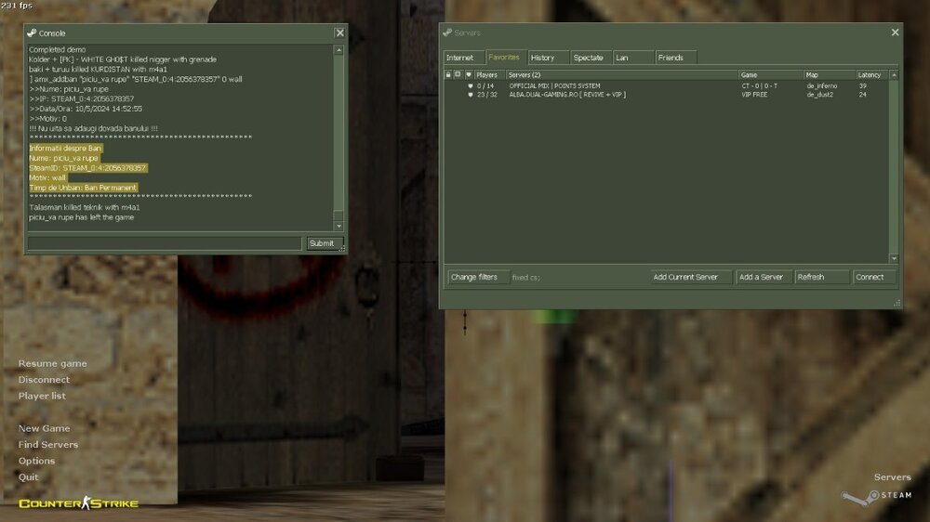This screenshot has width=930, height=522.
Task: Click the Steam logo at bottom right
Action: tap(877, 496)
